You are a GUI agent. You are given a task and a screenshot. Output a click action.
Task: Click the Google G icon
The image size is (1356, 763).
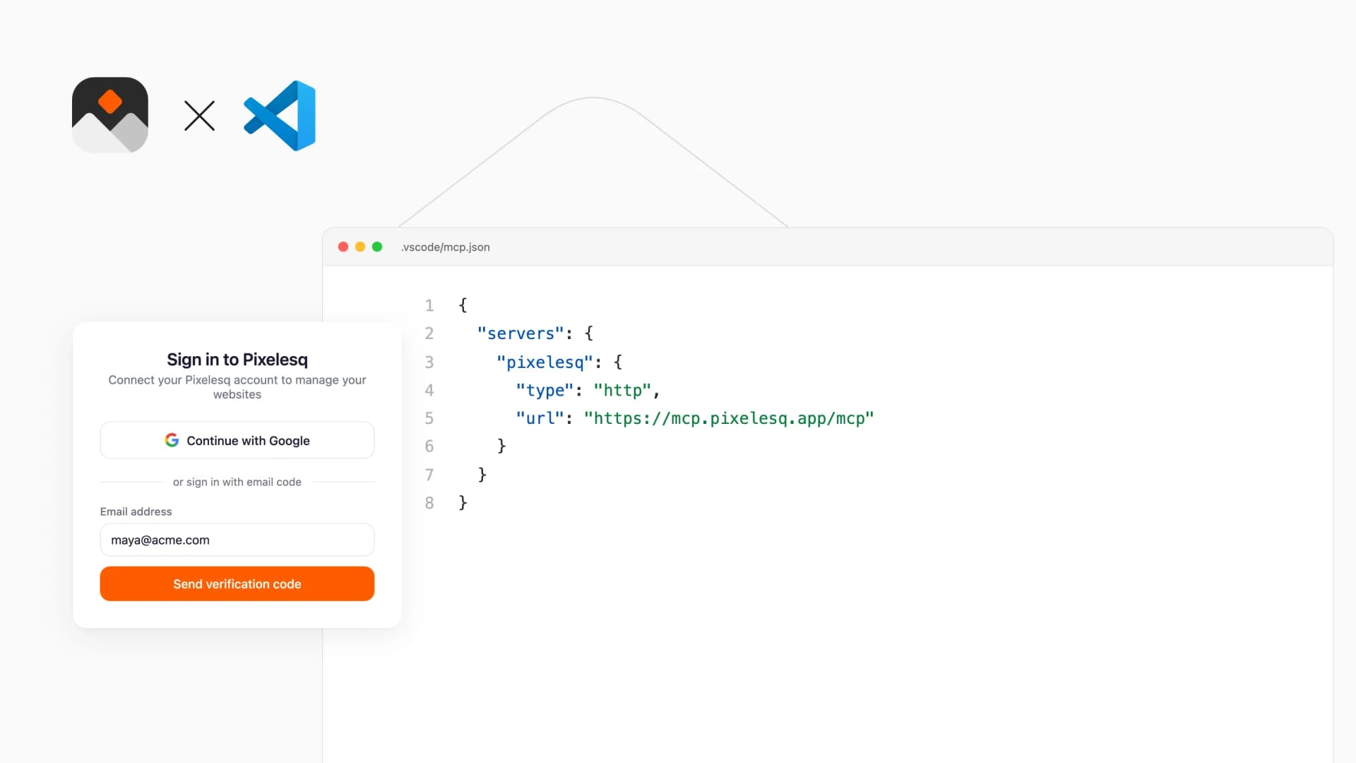pyautogui.click(x=172, y=440)
